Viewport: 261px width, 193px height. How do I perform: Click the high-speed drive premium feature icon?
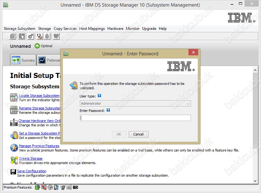tap(63, 187)
